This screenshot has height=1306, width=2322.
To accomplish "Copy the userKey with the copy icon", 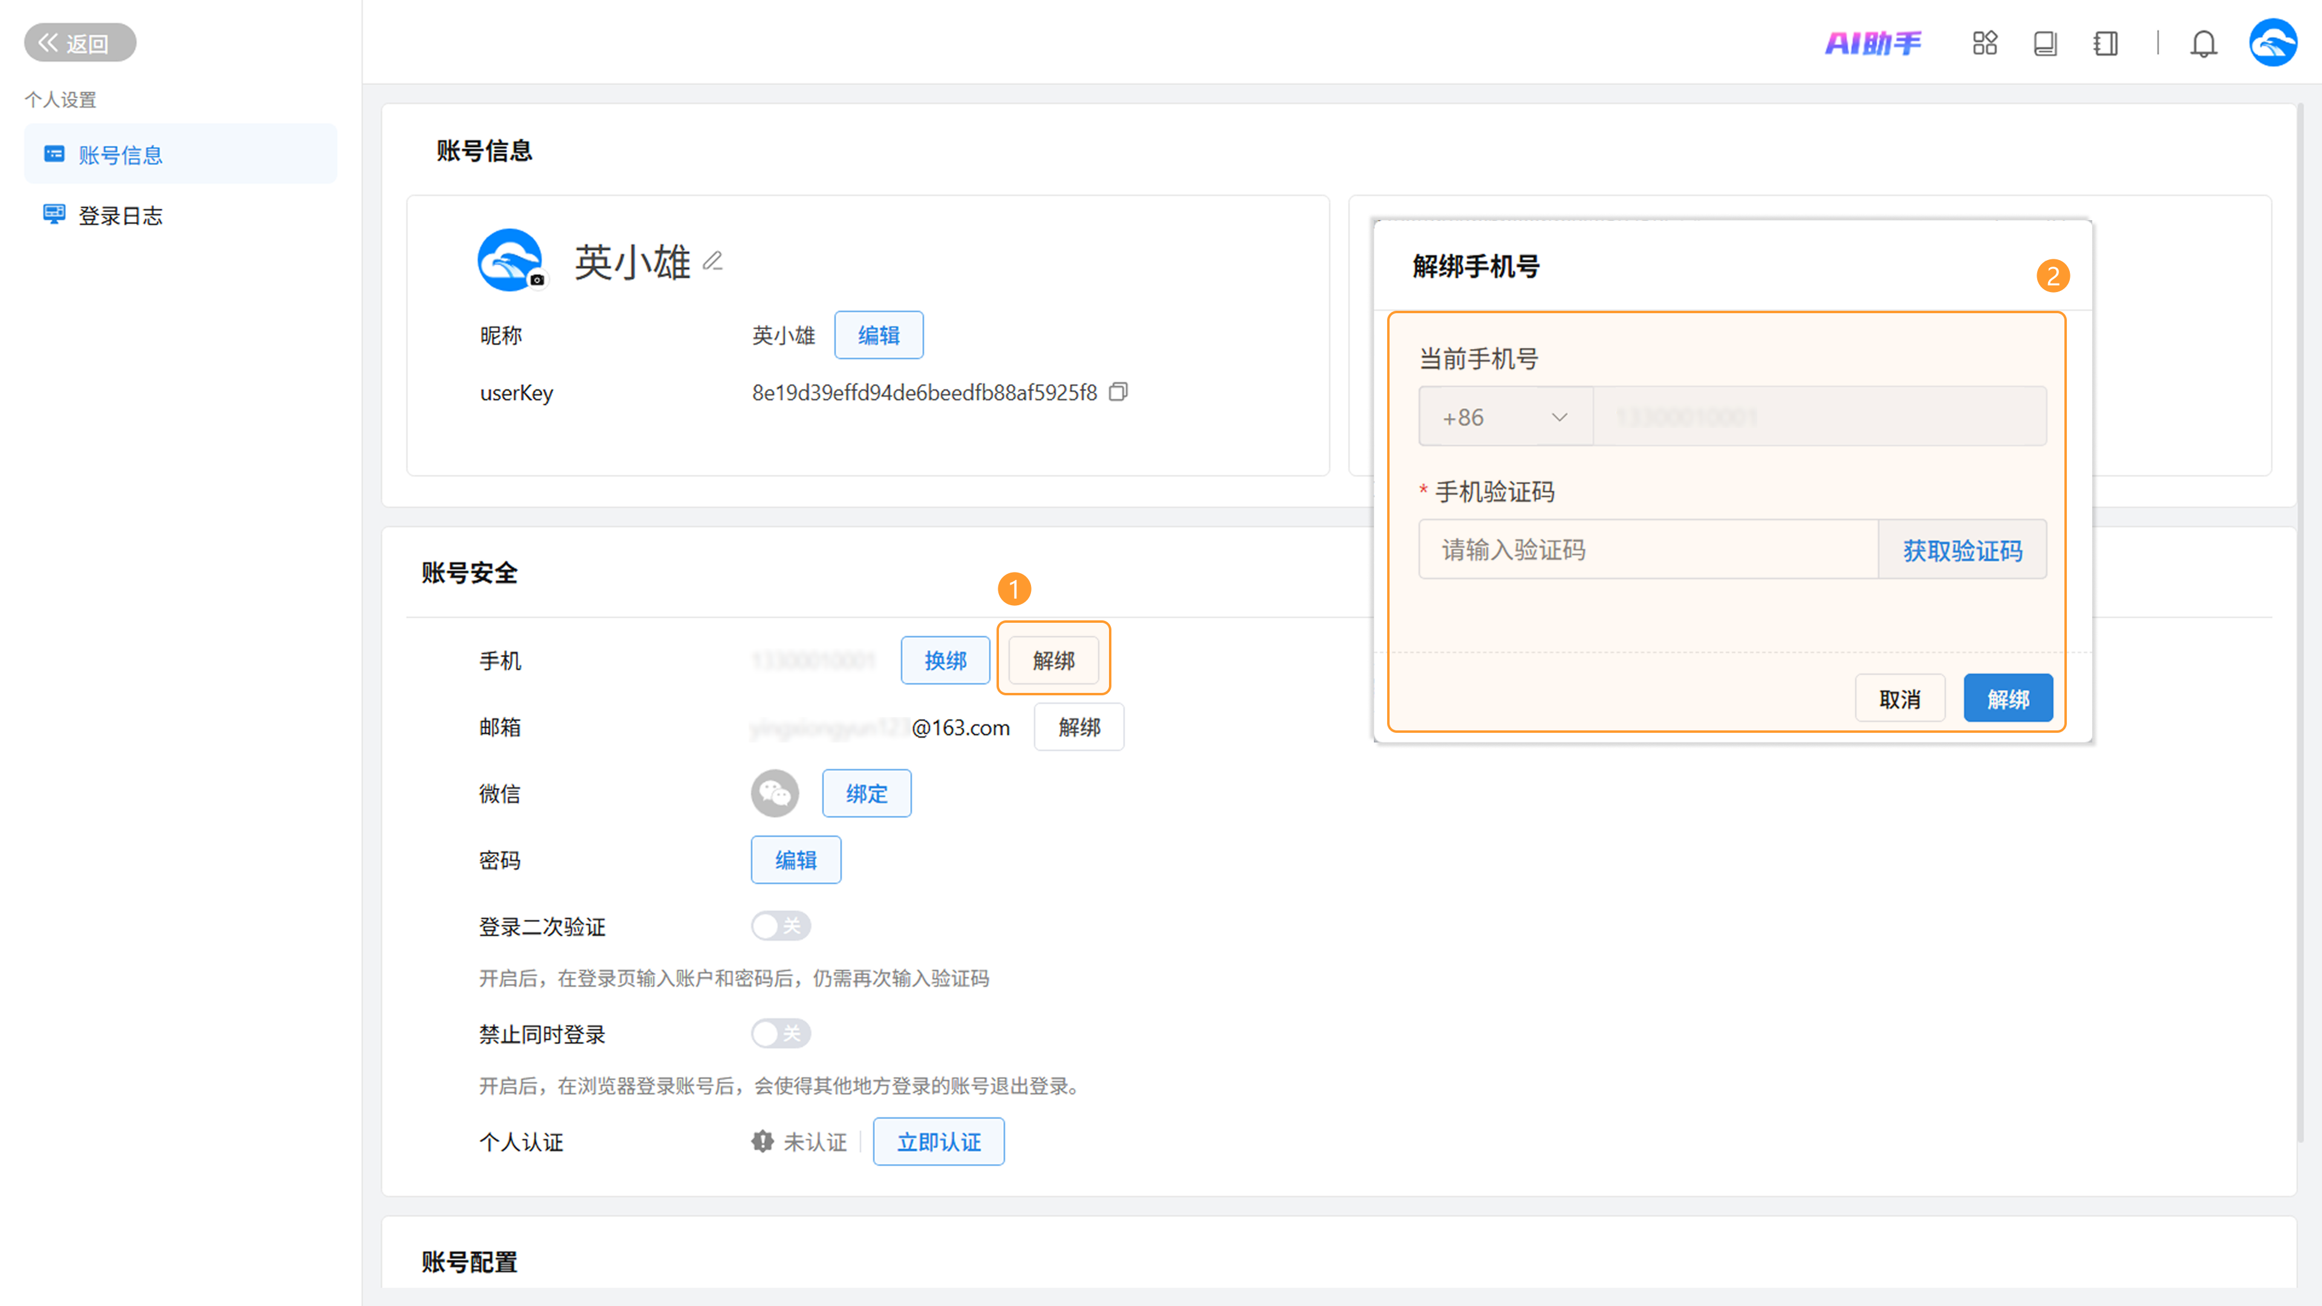I will click(1117, 392).
